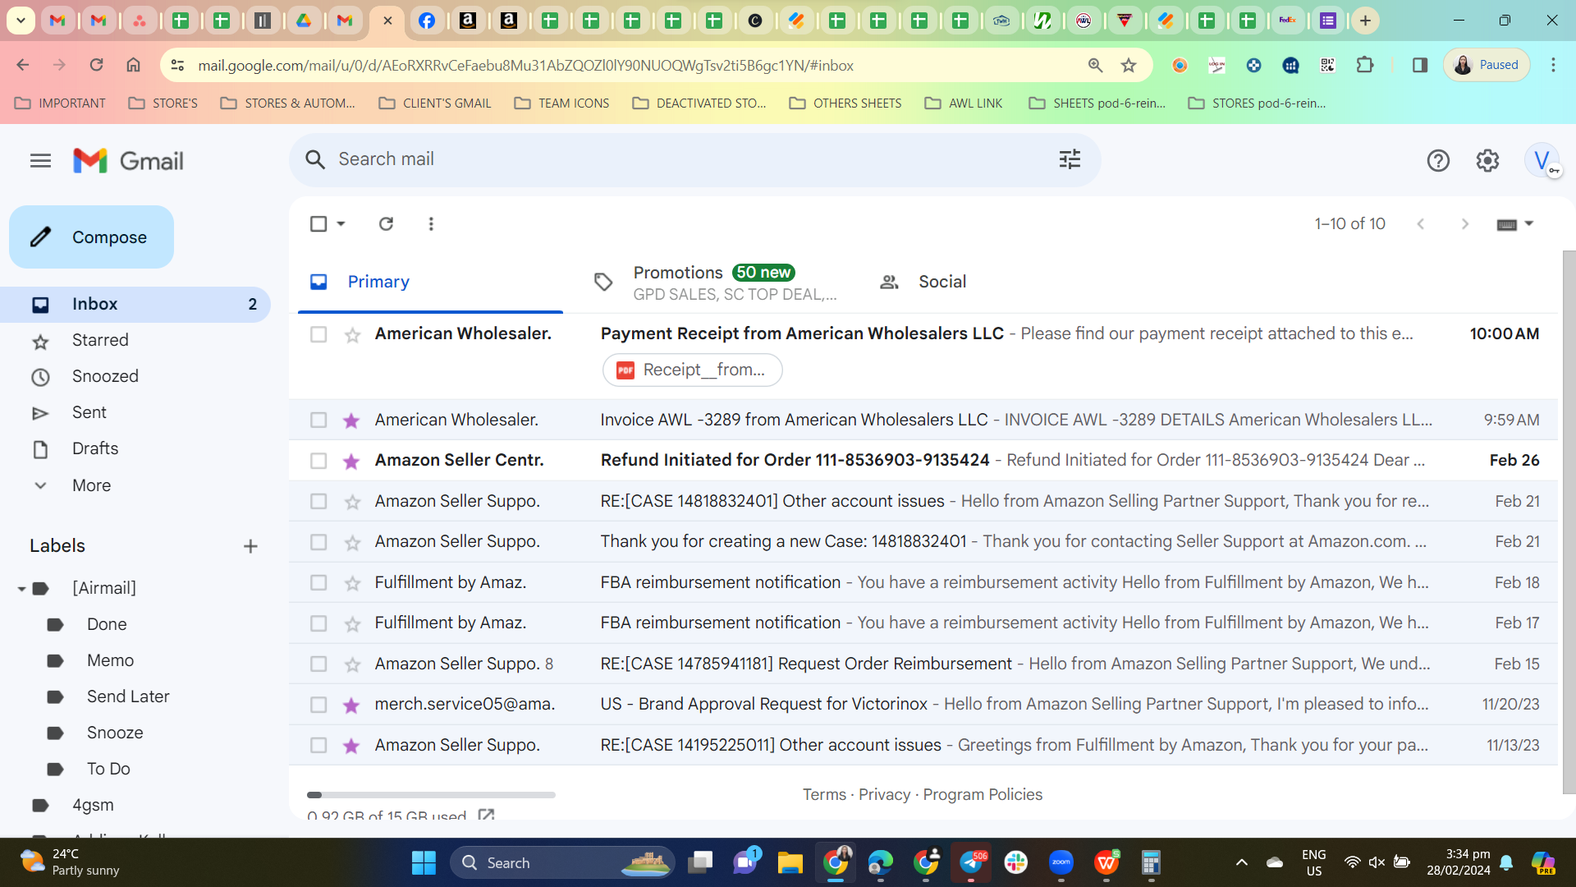Open the Gmail main menu hamburger icon
The width and height of the screenshot is (1576, 887).
pos(40,161)
